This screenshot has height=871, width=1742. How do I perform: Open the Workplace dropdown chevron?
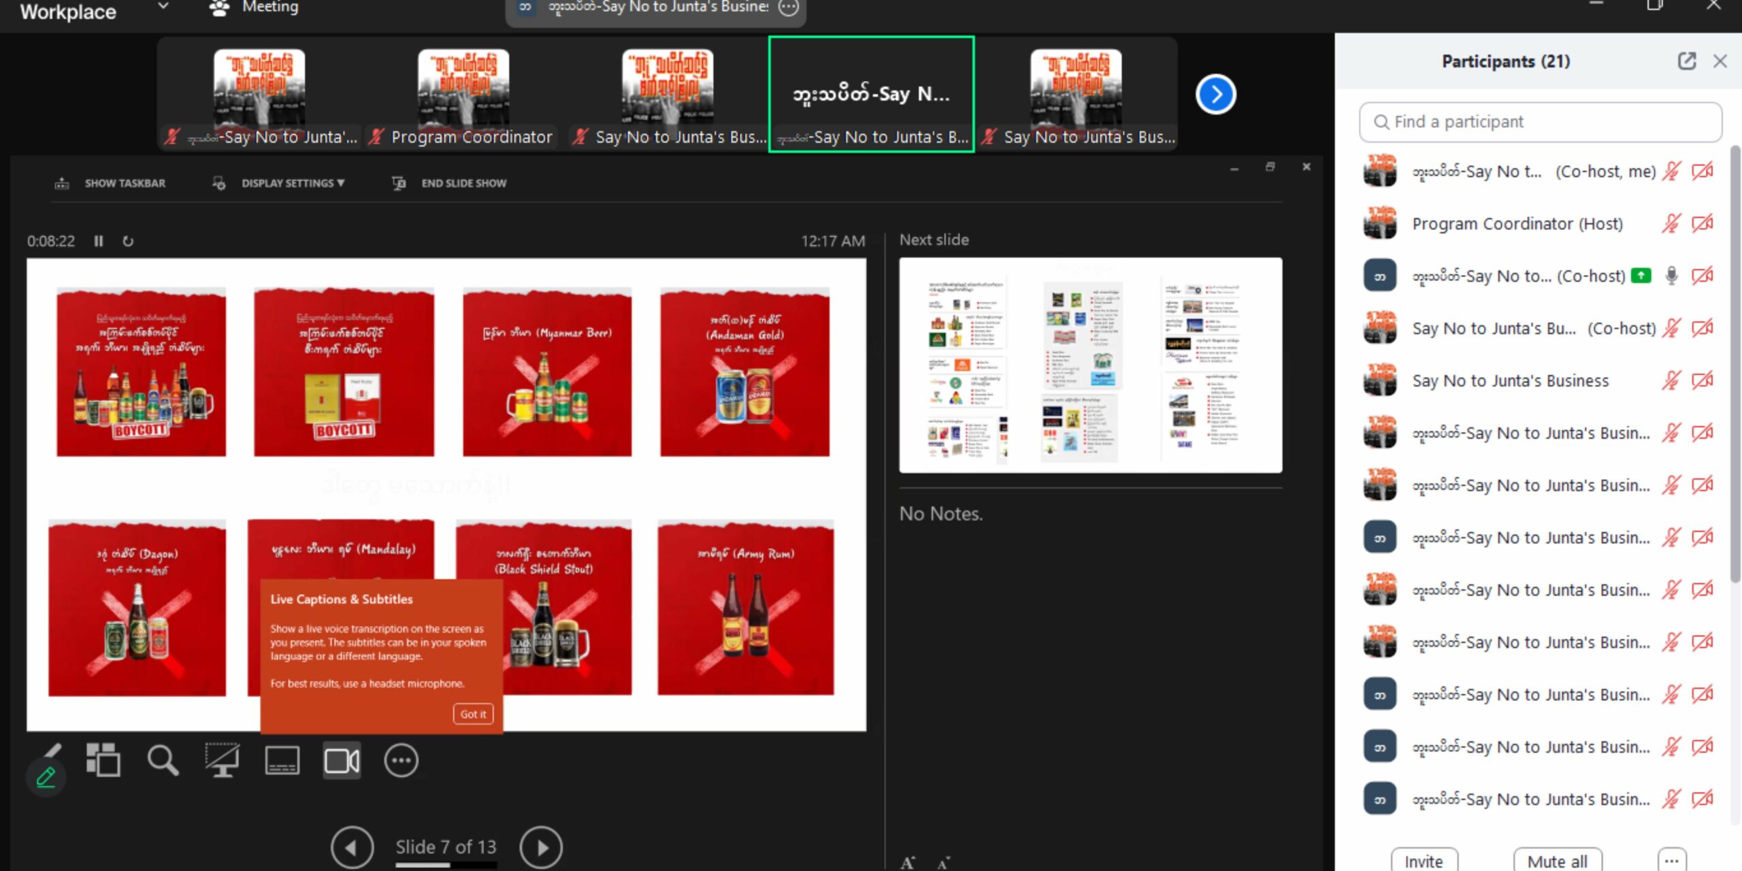(x=163, y=7)
